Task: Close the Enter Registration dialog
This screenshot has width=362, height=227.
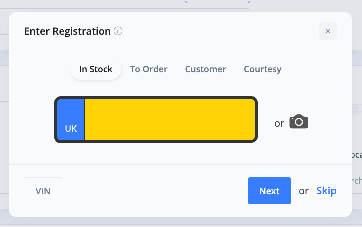Action: (x=328, y=31)
